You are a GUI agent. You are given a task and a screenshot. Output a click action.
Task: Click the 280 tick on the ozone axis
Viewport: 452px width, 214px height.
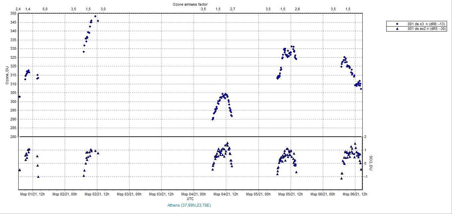point(13,137)
